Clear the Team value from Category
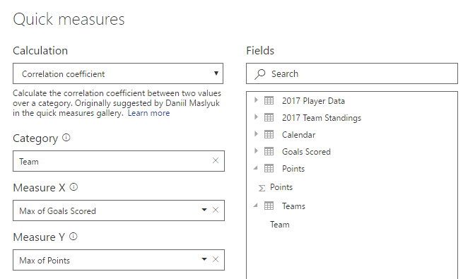 (x=216, y=160)
